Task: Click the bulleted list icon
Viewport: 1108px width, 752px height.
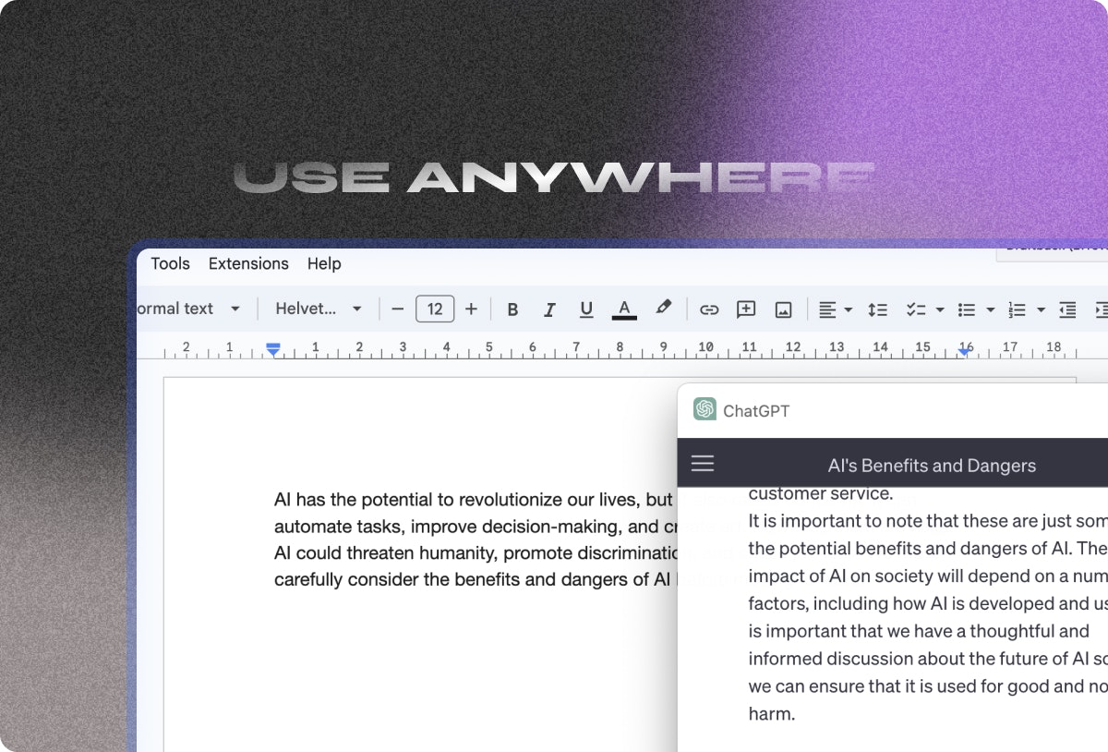Action: pyautogui.click(x=967, y=309)
